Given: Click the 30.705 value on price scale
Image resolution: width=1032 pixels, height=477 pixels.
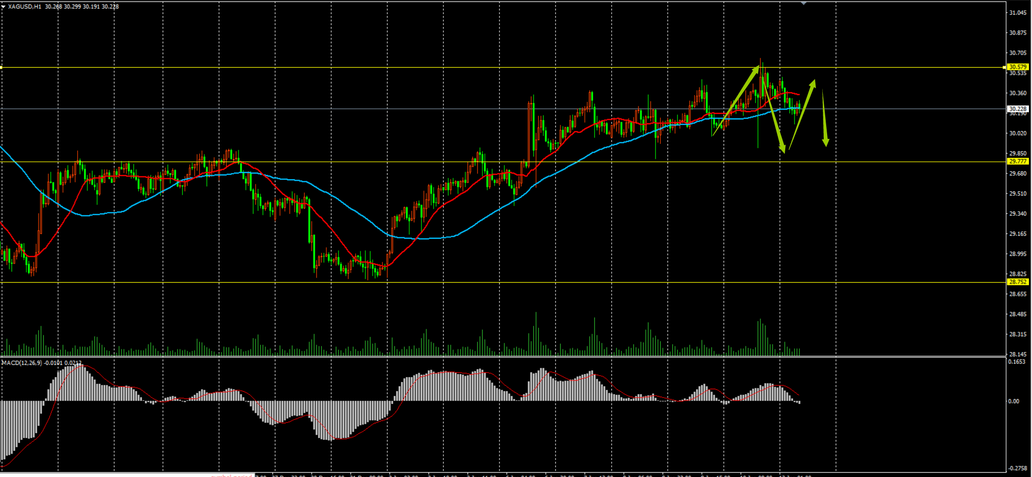Looking at the screenshot, I should [1018, 53].
